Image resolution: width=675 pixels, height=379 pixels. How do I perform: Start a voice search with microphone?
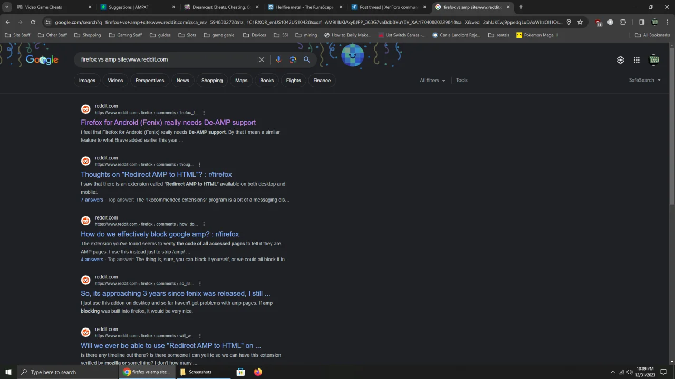(x=278, y=59)
